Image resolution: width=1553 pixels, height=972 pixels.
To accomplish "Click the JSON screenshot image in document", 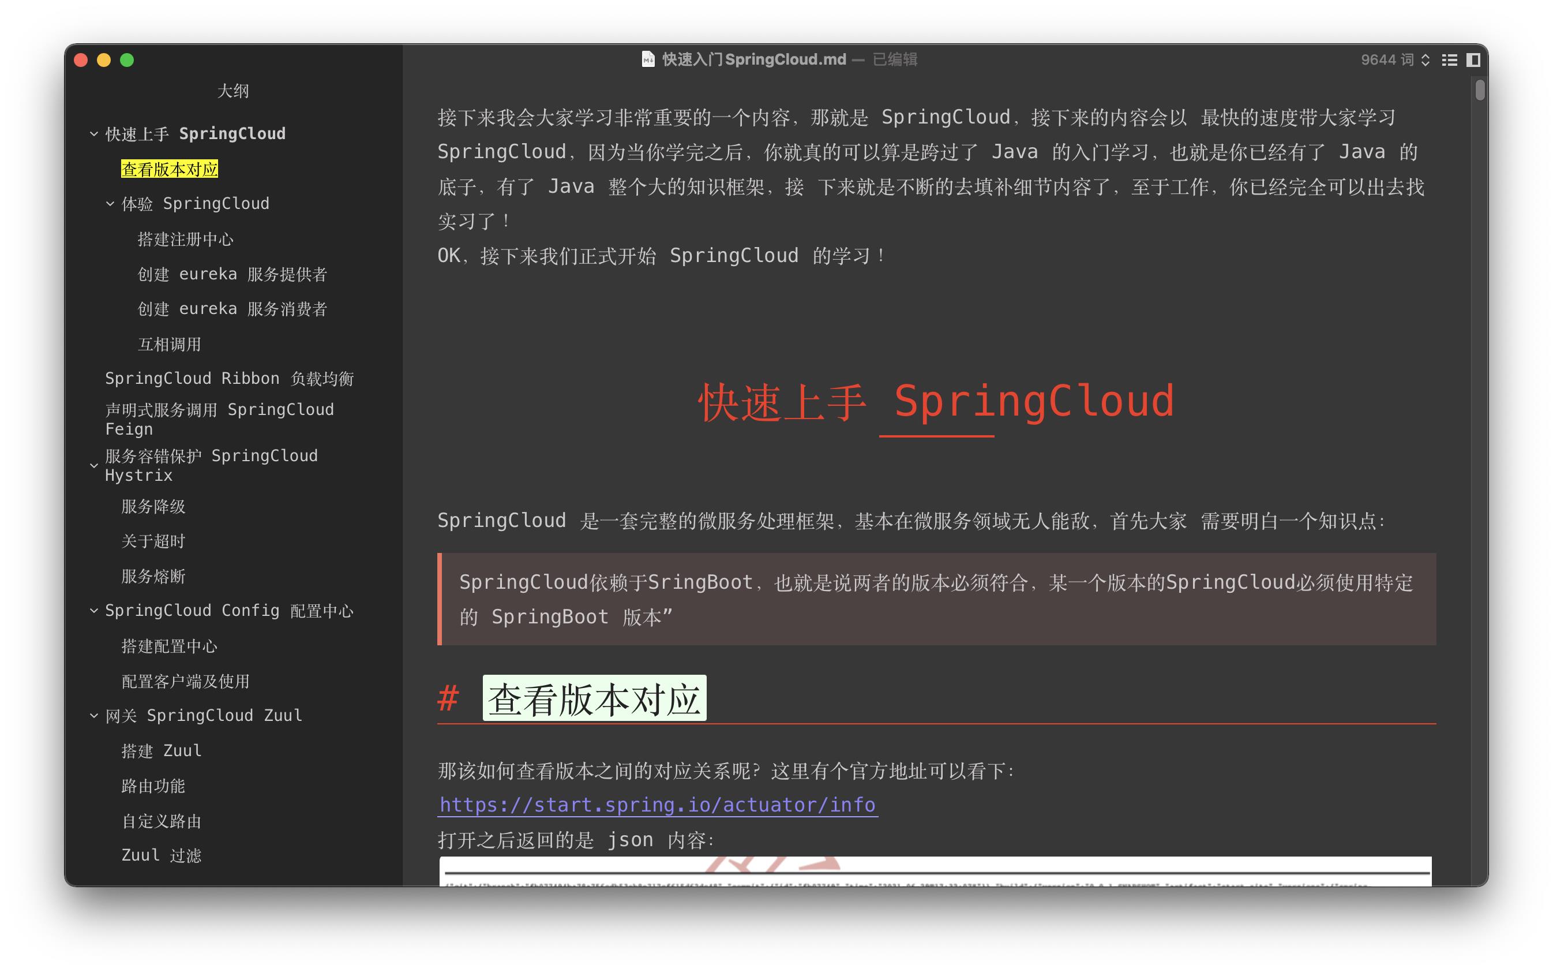I will click(936, 871).
